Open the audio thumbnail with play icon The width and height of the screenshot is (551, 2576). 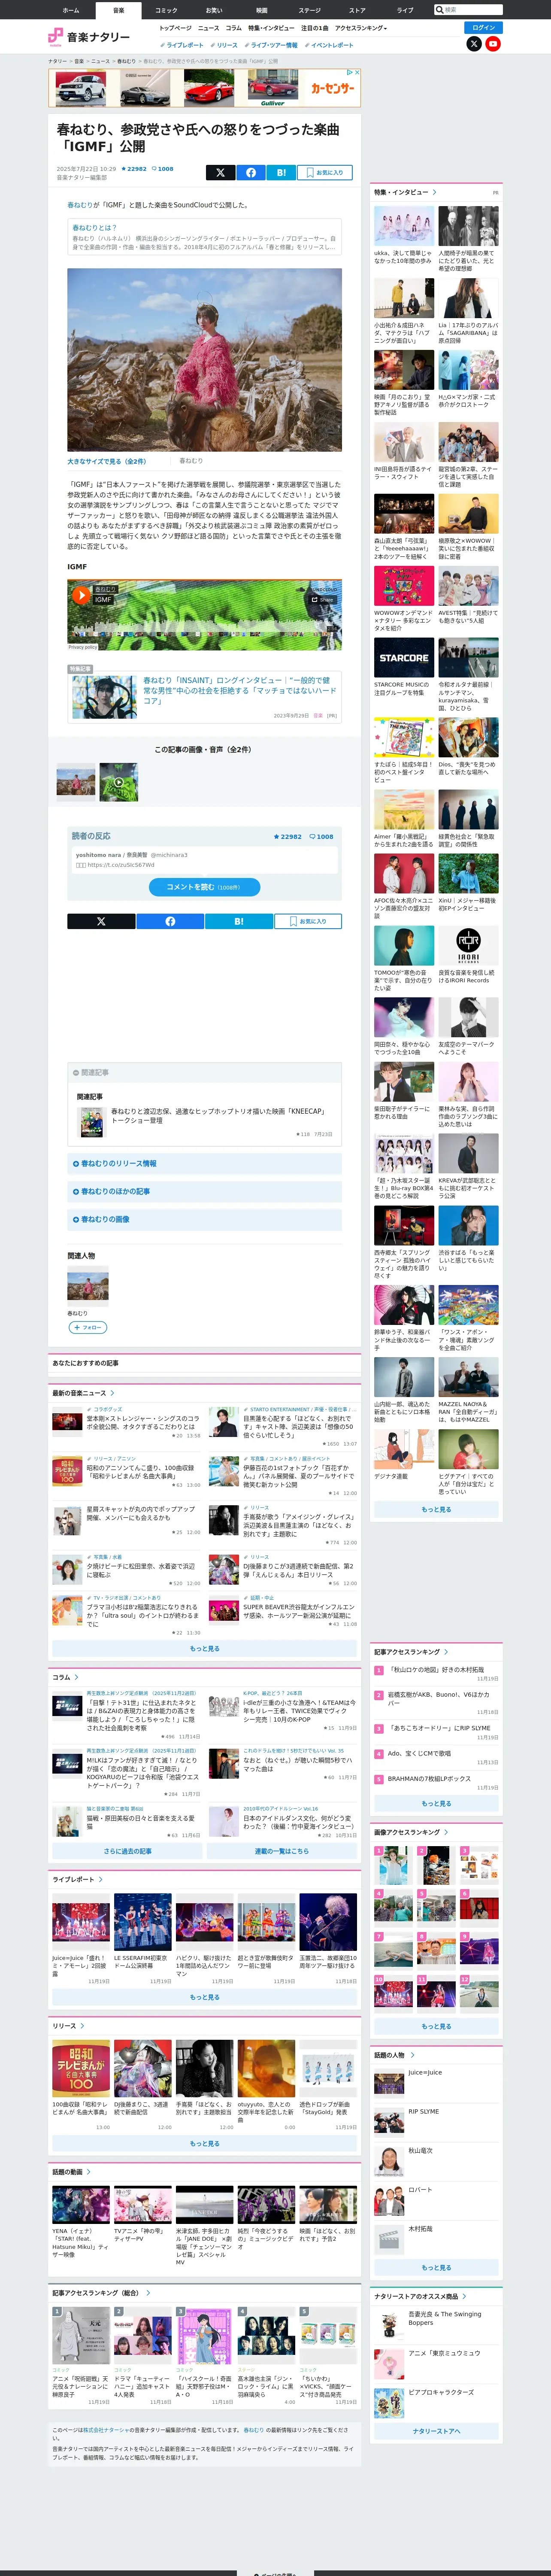click(119, 782)
